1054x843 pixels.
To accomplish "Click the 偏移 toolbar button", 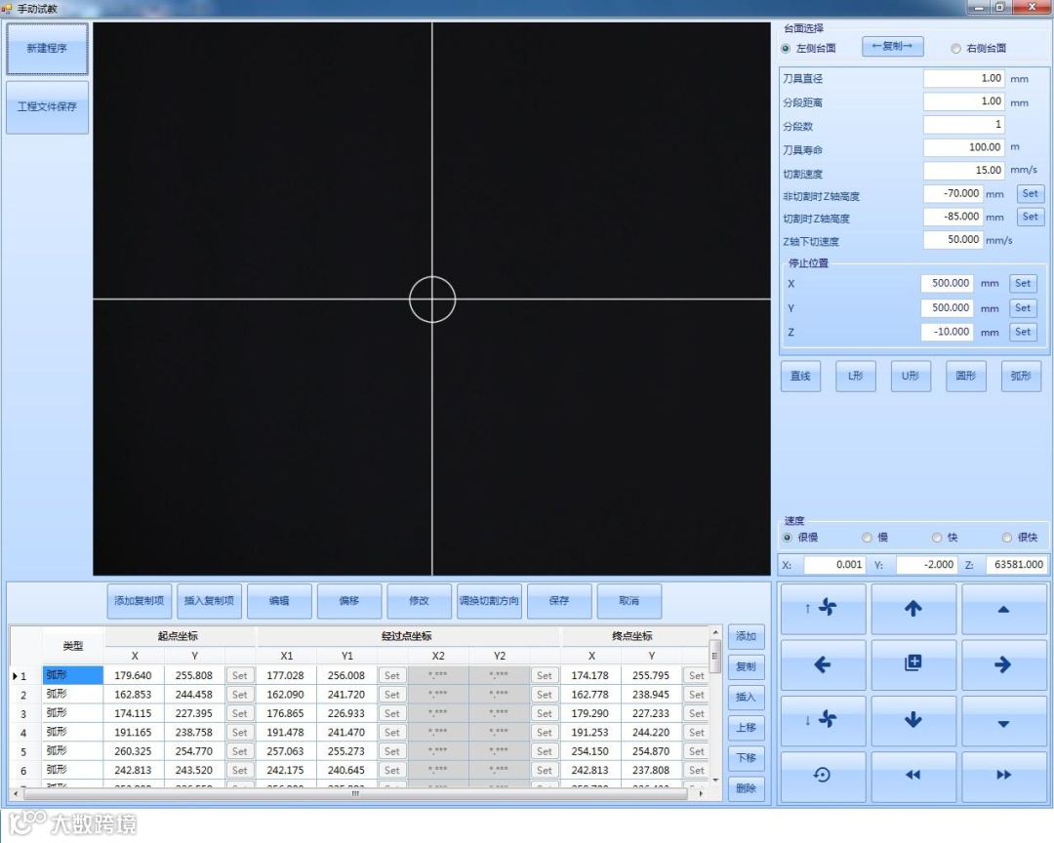I will tap(348, 601).
